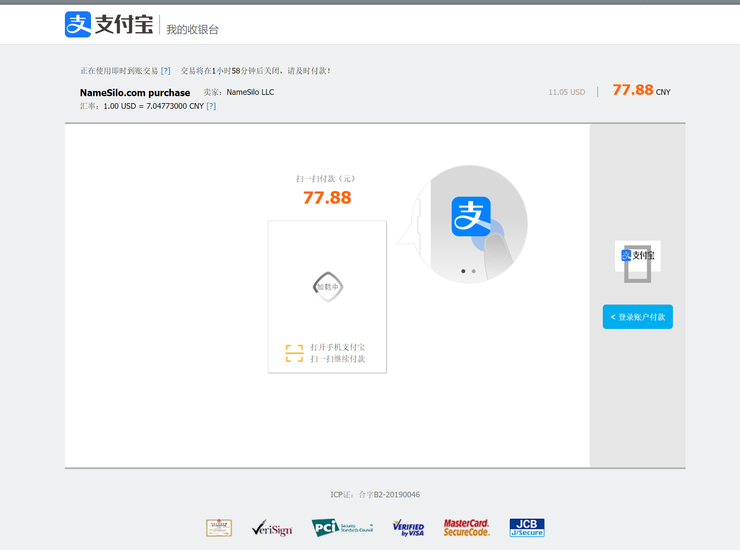Click the PCI Security Standards Council badge
This screenshot has width=740, height=550.
(x=342, y=528)
